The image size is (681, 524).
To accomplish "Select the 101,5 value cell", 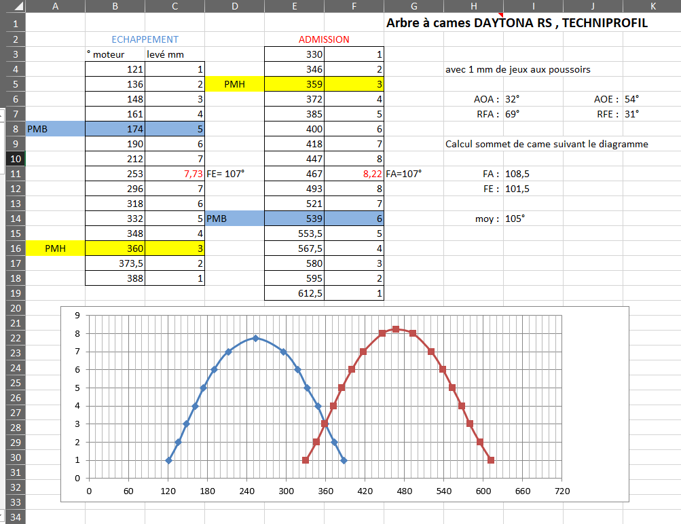I will coord(534,189).
